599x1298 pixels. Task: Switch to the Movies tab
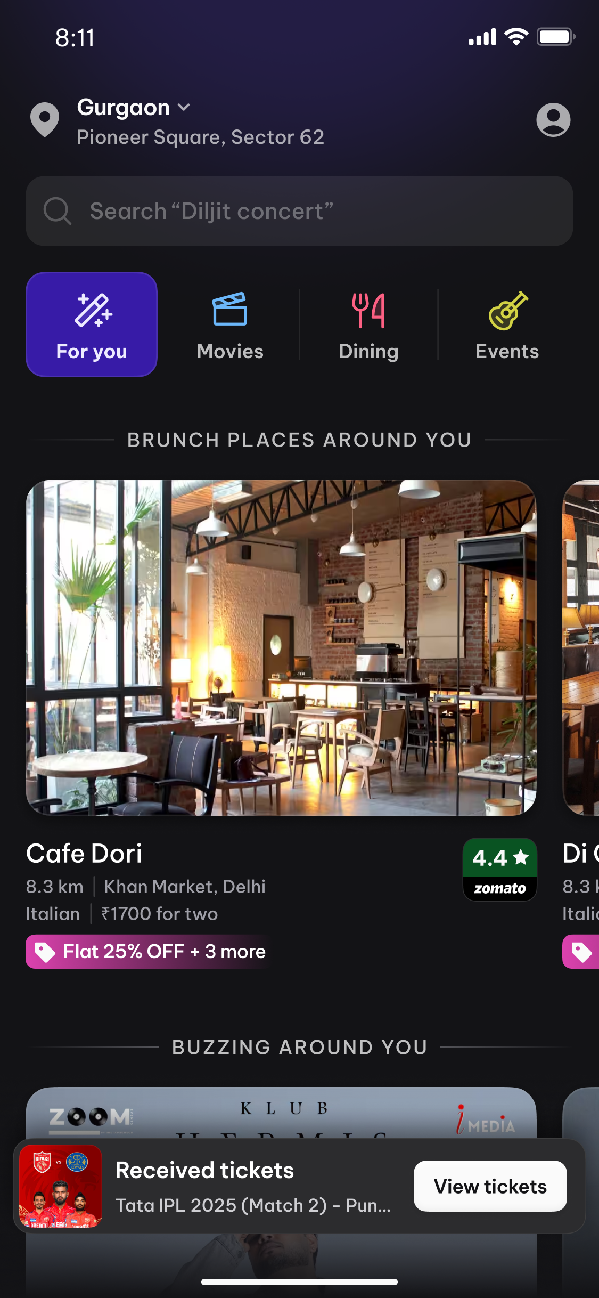point(230,324)
